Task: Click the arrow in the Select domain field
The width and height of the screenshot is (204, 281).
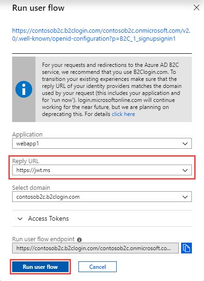Action: pos(185,197)
